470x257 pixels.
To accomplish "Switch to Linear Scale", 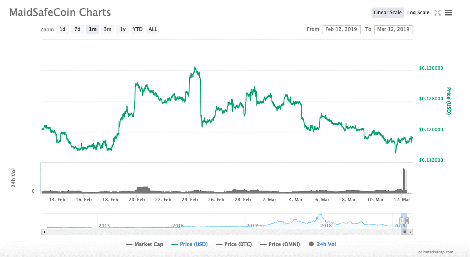I will (388, 13).
